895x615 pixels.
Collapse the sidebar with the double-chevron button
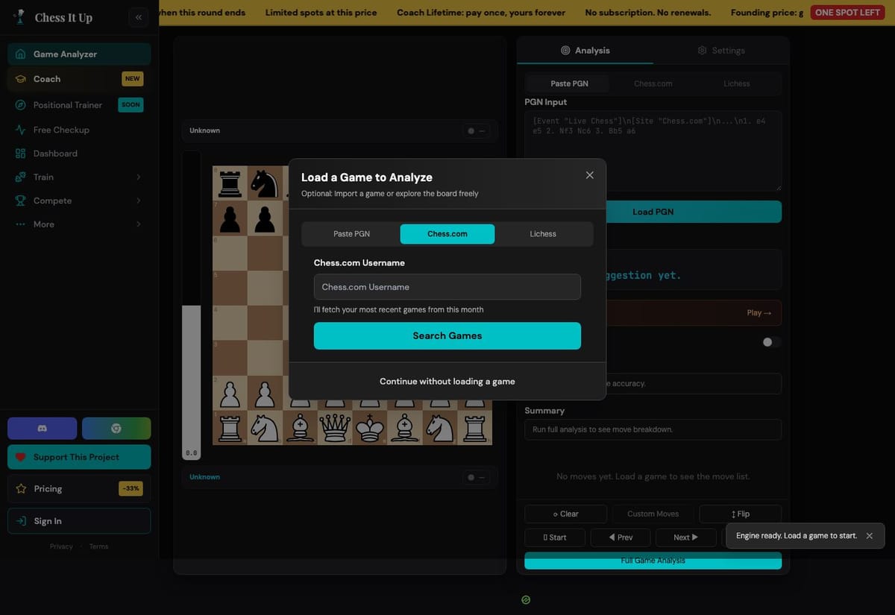pos(138,17)
